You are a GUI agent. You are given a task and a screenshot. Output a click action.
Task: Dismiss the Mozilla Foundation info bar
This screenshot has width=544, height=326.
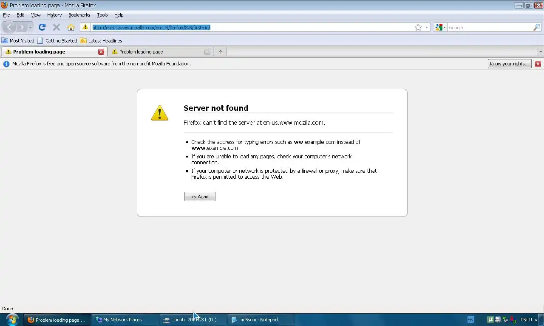[x=538, y=64]
